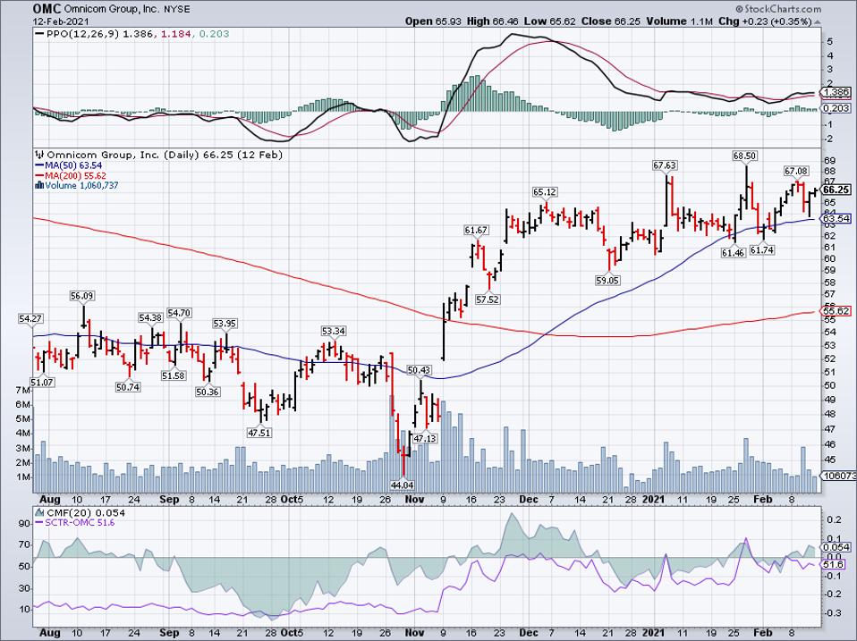Click the 57.52 low price label
Viewport: 857px width, 641px height.
[x=488, y=299]
